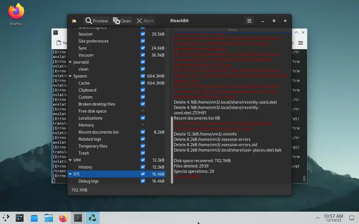Screen dimensions: 359x224
Task: Uncheck the Clipboard checkbox
Action: point(143,90)
